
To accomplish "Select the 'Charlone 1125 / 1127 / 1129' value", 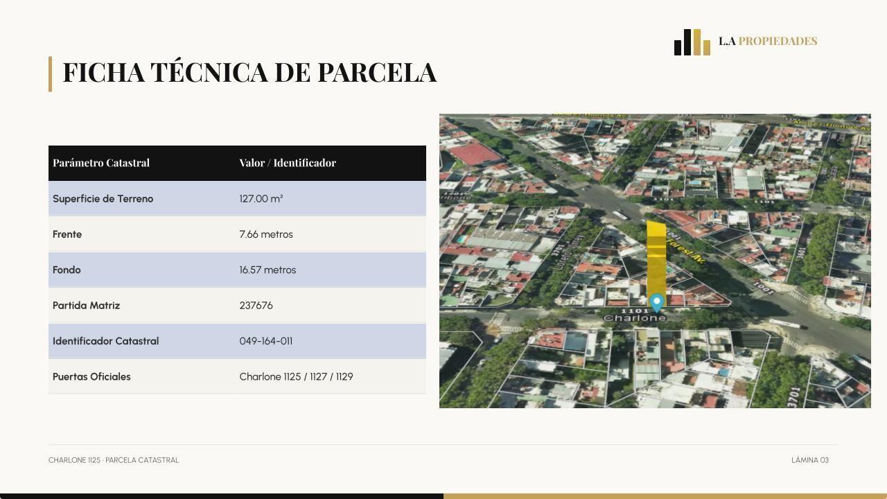I will (296, 377).
